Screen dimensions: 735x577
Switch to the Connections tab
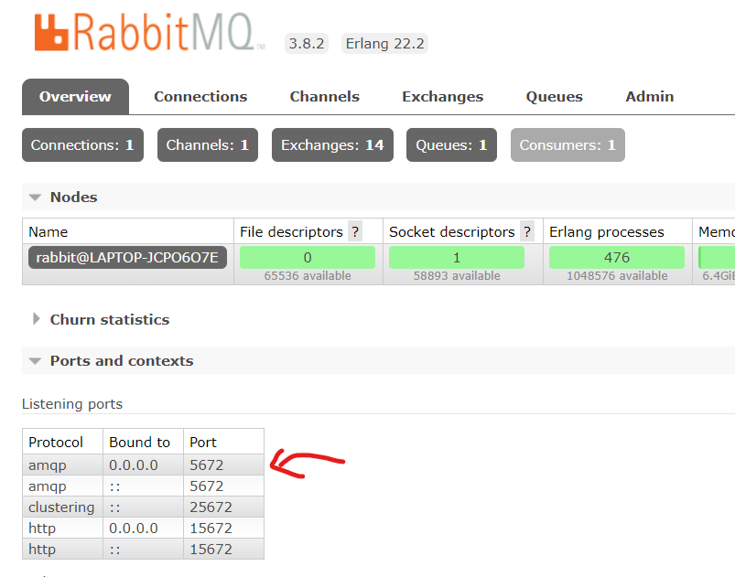[x=200, y=96]
